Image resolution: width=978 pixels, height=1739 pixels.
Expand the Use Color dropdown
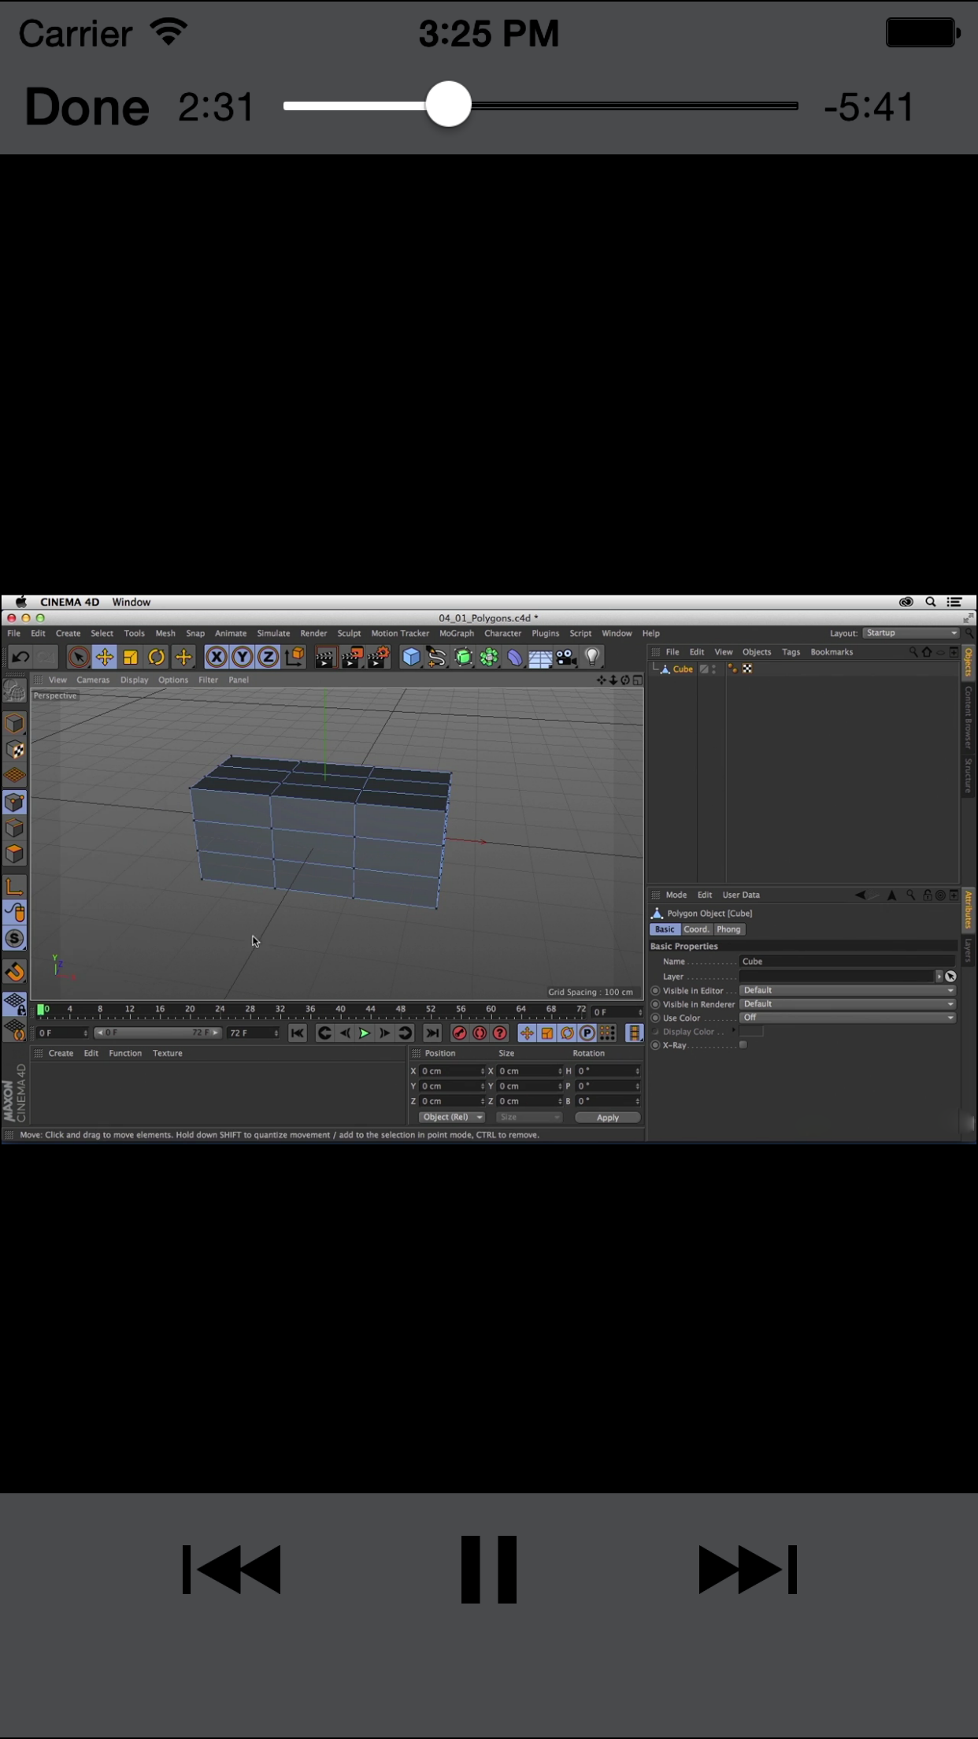[847, 1018]
